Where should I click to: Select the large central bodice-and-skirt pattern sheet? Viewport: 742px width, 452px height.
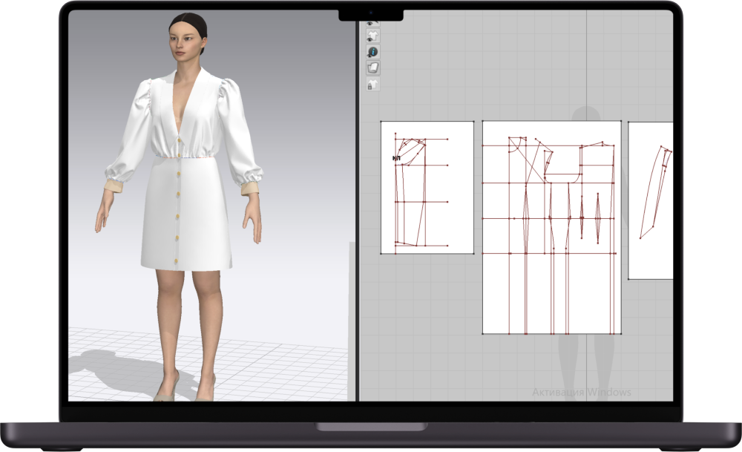[549, 223]
